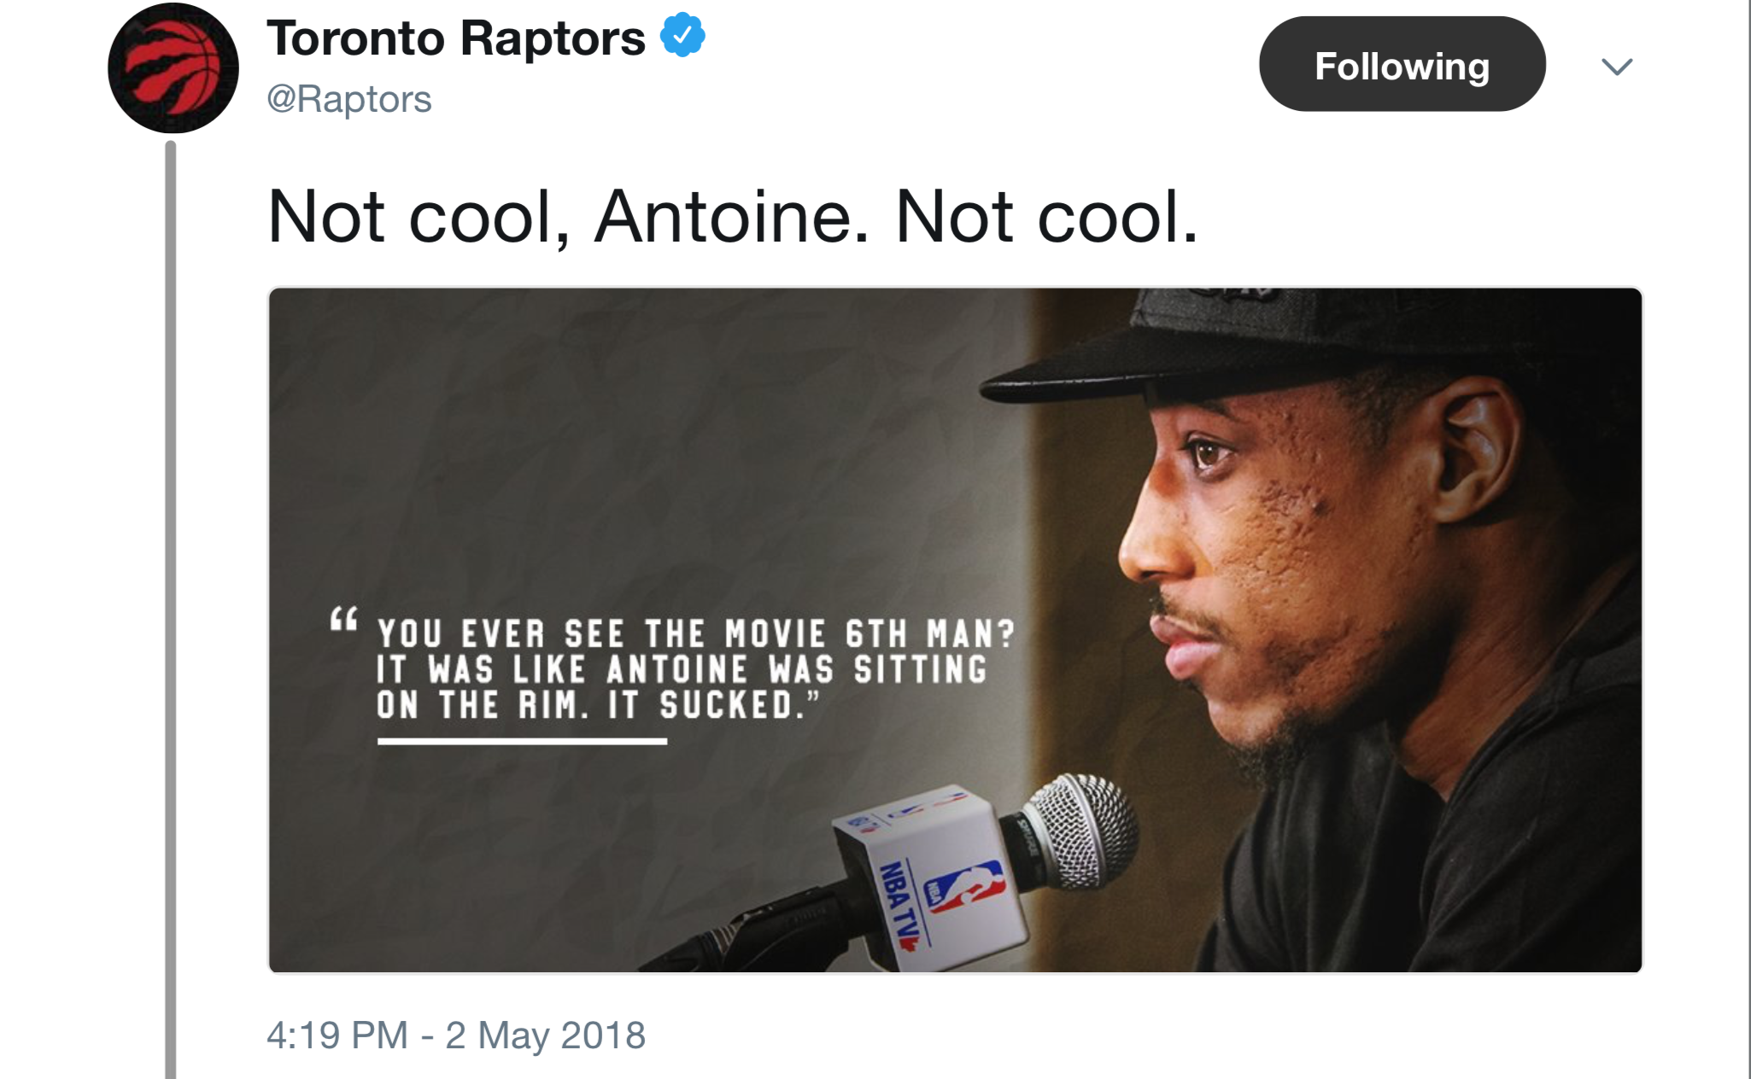Click the NBA logo on the mic cube

point(965,889)
